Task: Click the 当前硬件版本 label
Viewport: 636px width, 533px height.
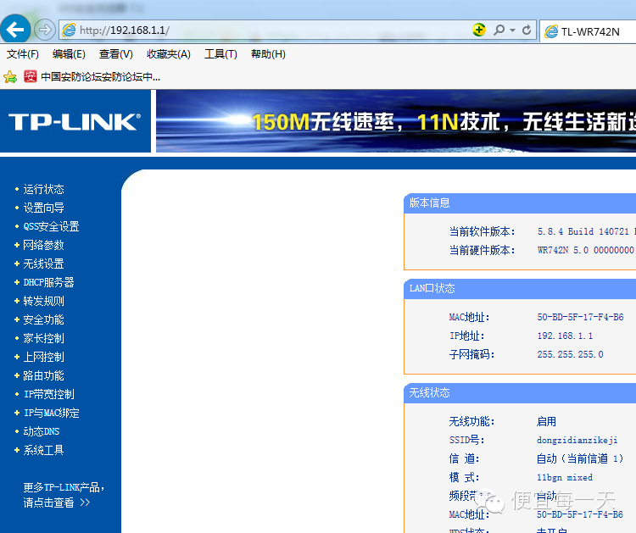Action: click(x=482, y=250)
